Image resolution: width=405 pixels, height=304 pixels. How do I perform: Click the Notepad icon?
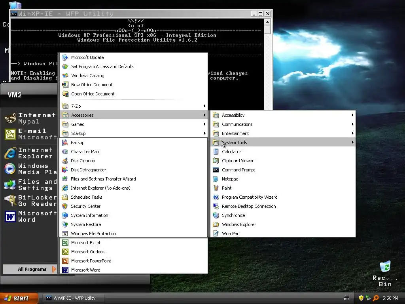click(216, 179)
